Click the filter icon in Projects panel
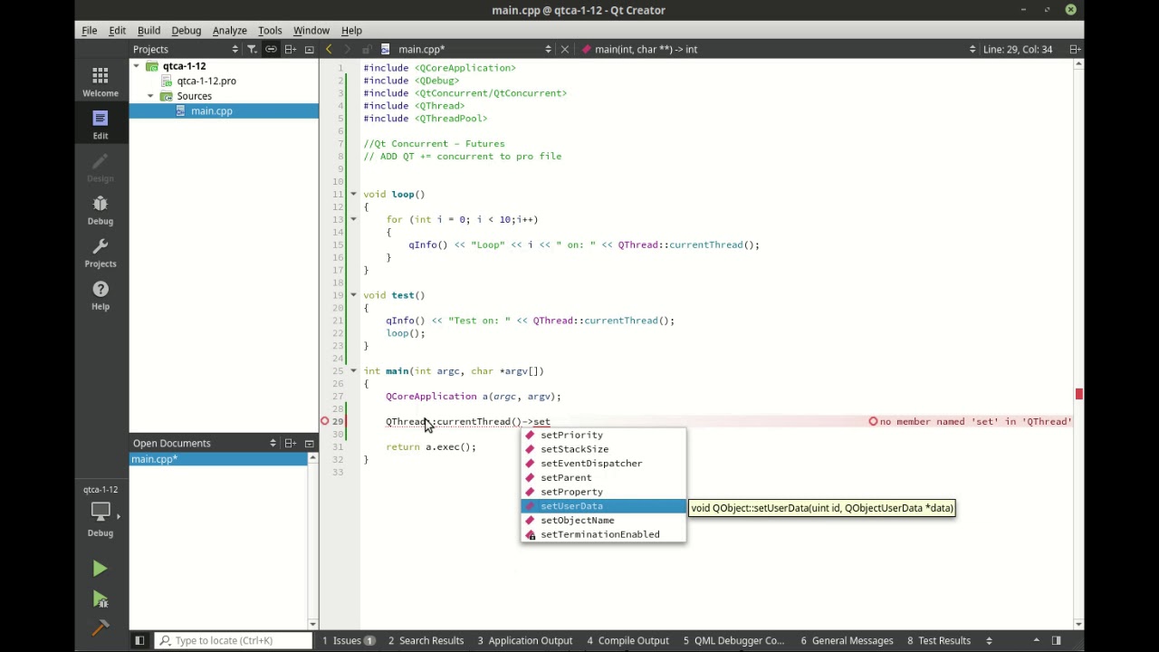1159x652 pixels. point(252,49)
